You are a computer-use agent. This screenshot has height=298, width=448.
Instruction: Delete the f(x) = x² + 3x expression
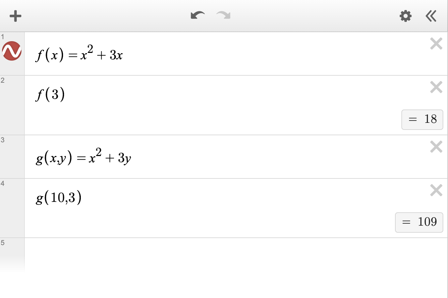point(436,44)
